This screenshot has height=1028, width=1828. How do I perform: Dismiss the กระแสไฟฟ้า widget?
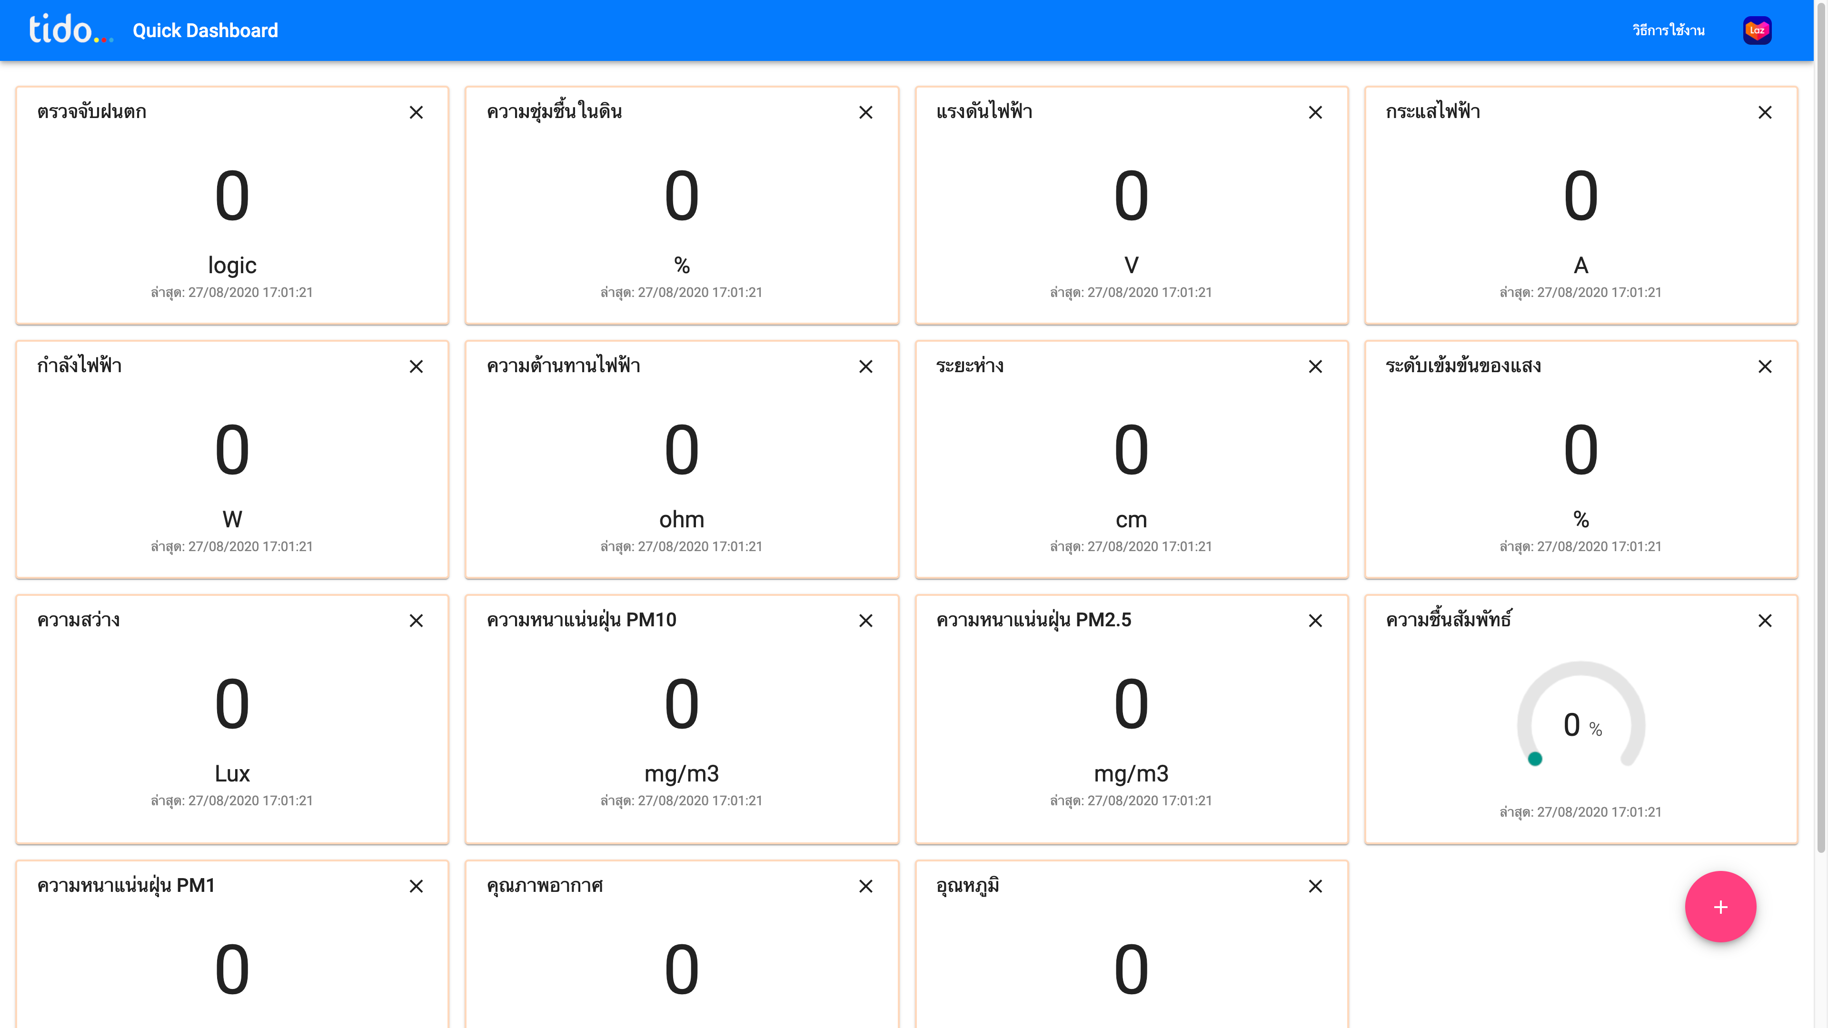point(1765,112)
